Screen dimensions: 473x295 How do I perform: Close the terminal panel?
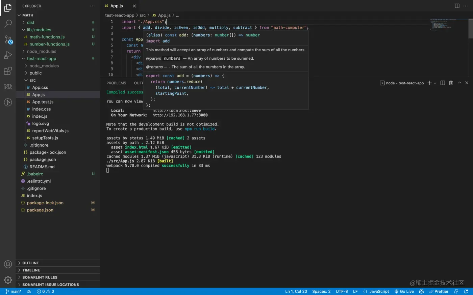click(467, 83)
